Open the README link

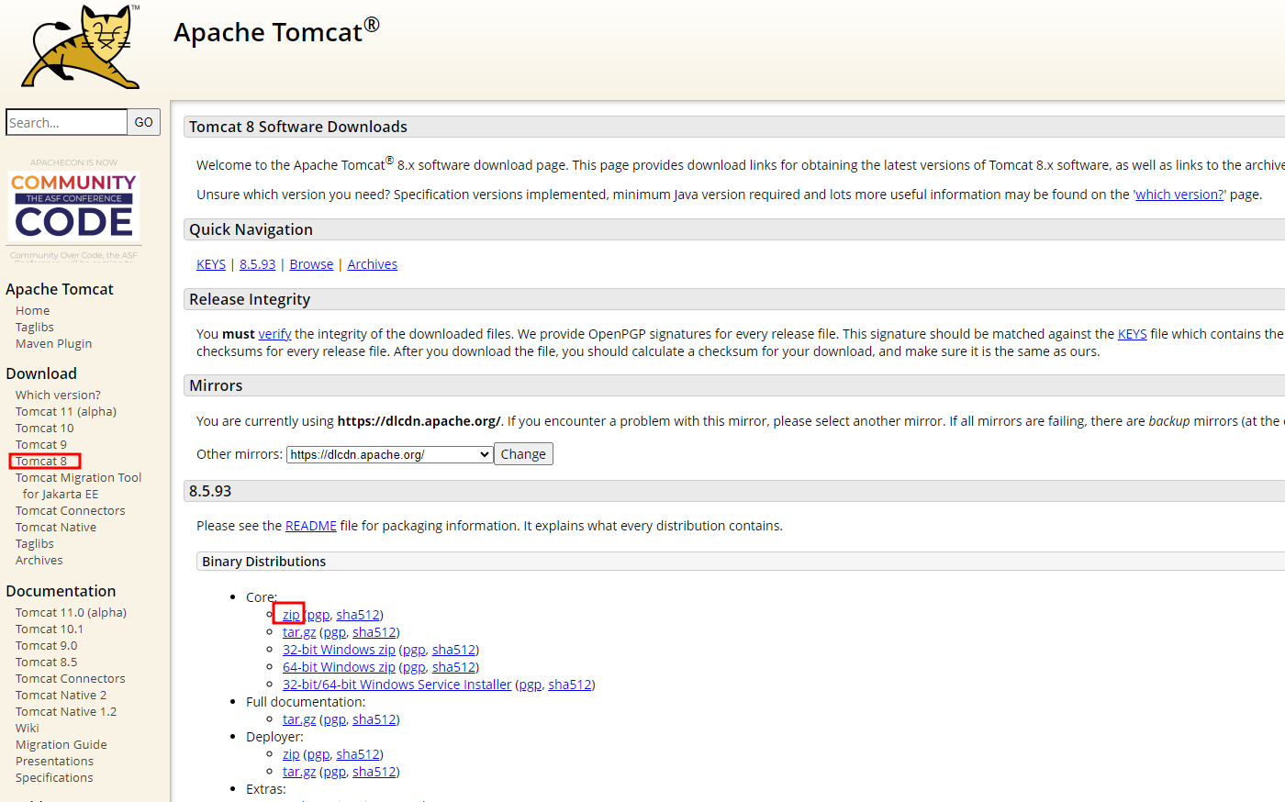click(311, 526)
